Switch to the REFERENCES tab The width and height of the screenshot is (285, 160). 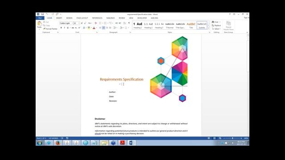coord(97,18)
